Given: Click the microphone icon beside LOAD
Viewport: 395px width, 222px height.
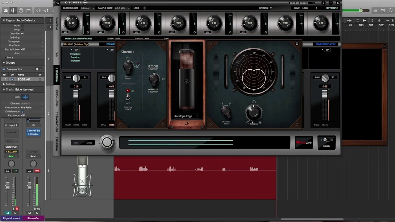Looking at the screenshot, I should pyautogui.click(x=316, y=8).
